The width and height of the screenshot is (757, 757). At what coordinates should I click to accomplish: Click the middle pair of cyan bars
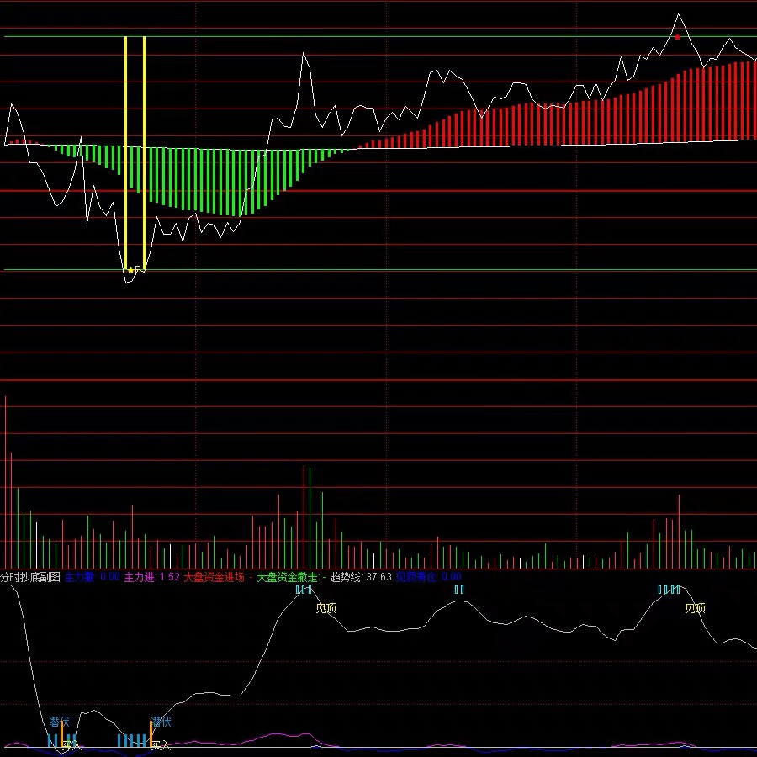[458, 590]
